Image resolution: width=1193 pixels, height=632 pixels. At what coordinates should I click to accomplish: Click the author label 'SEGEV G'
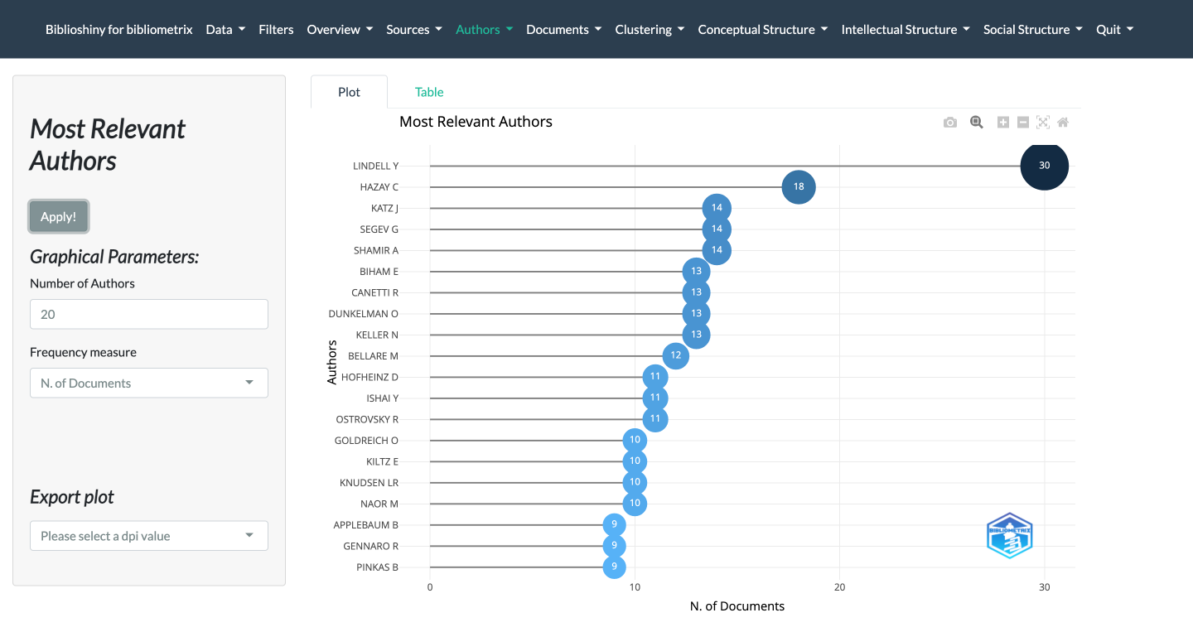point(379,229)
